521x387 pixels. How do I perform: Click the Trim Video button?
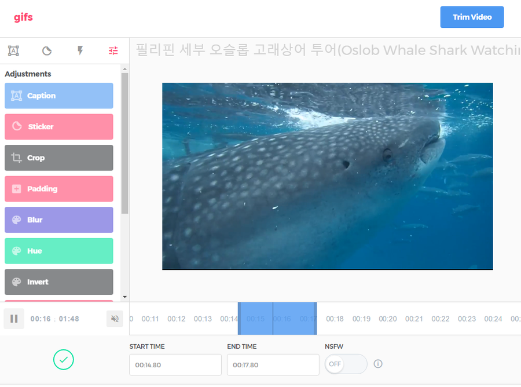pyautogui.click(x=472, y=17)
